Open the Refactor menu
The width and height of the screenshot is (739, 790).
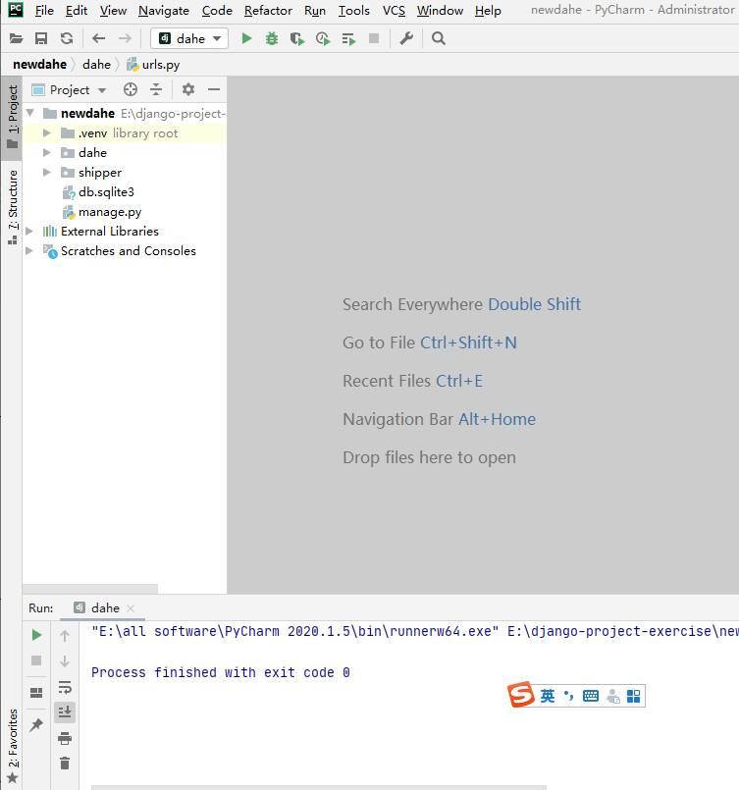(x=268, y=11)
